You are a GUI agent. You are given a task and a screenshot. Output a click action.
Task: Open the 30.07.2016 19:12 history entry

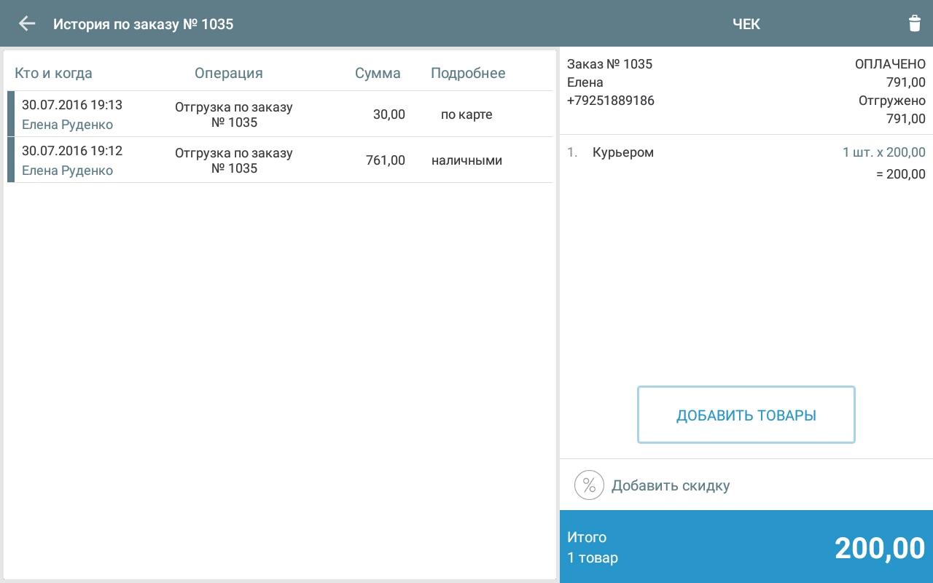point(280,160)
